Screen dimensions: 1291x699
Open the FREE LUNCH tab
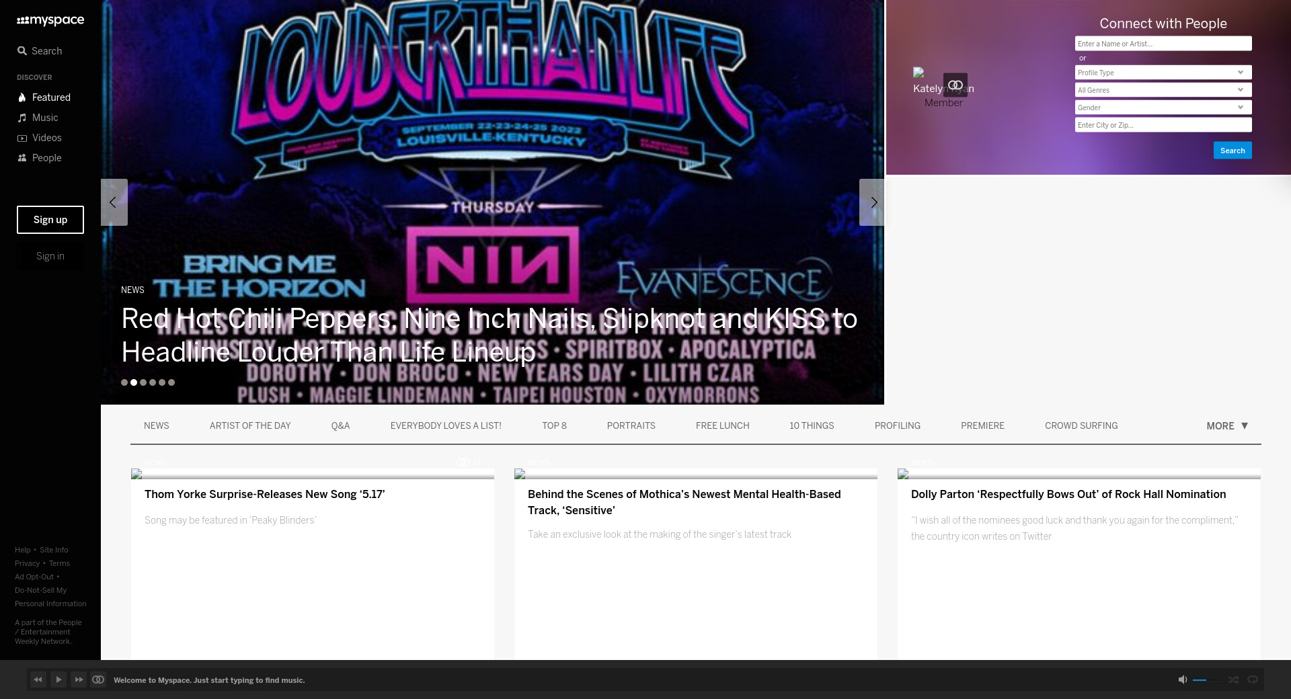click(723, 426)
